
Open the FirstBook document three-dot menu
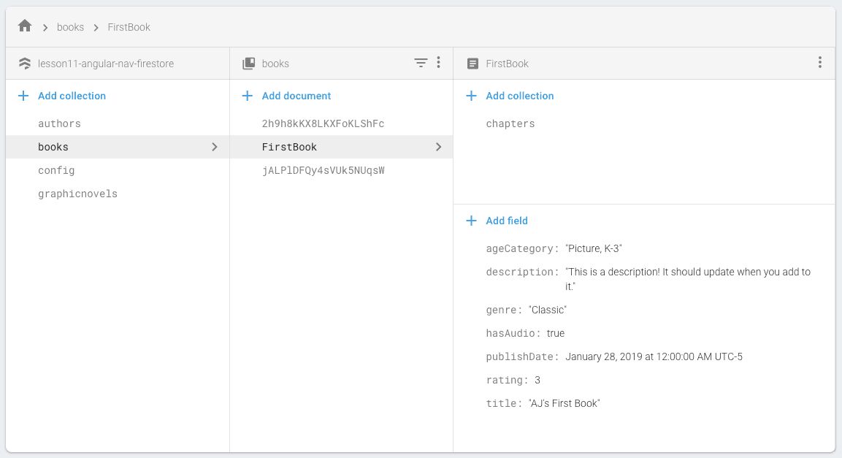pyautogui.click(x=819, y=63)
